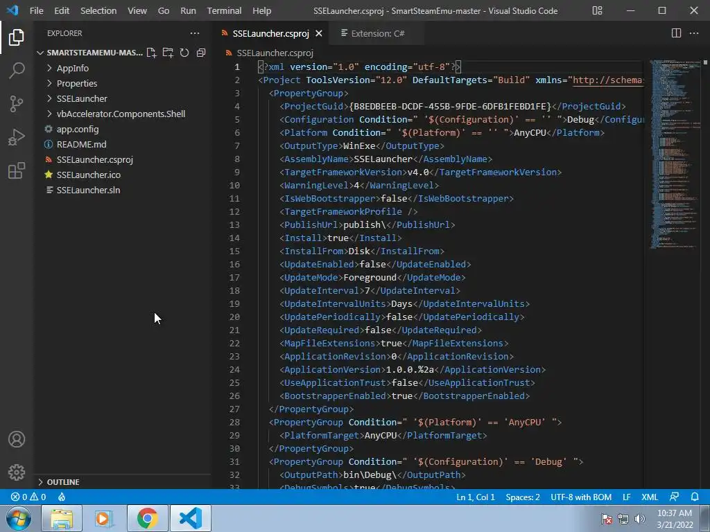The image size is (710, 532).
Task: Click the system clock showing 10:37 AM
Action: (x=674, y=513)
